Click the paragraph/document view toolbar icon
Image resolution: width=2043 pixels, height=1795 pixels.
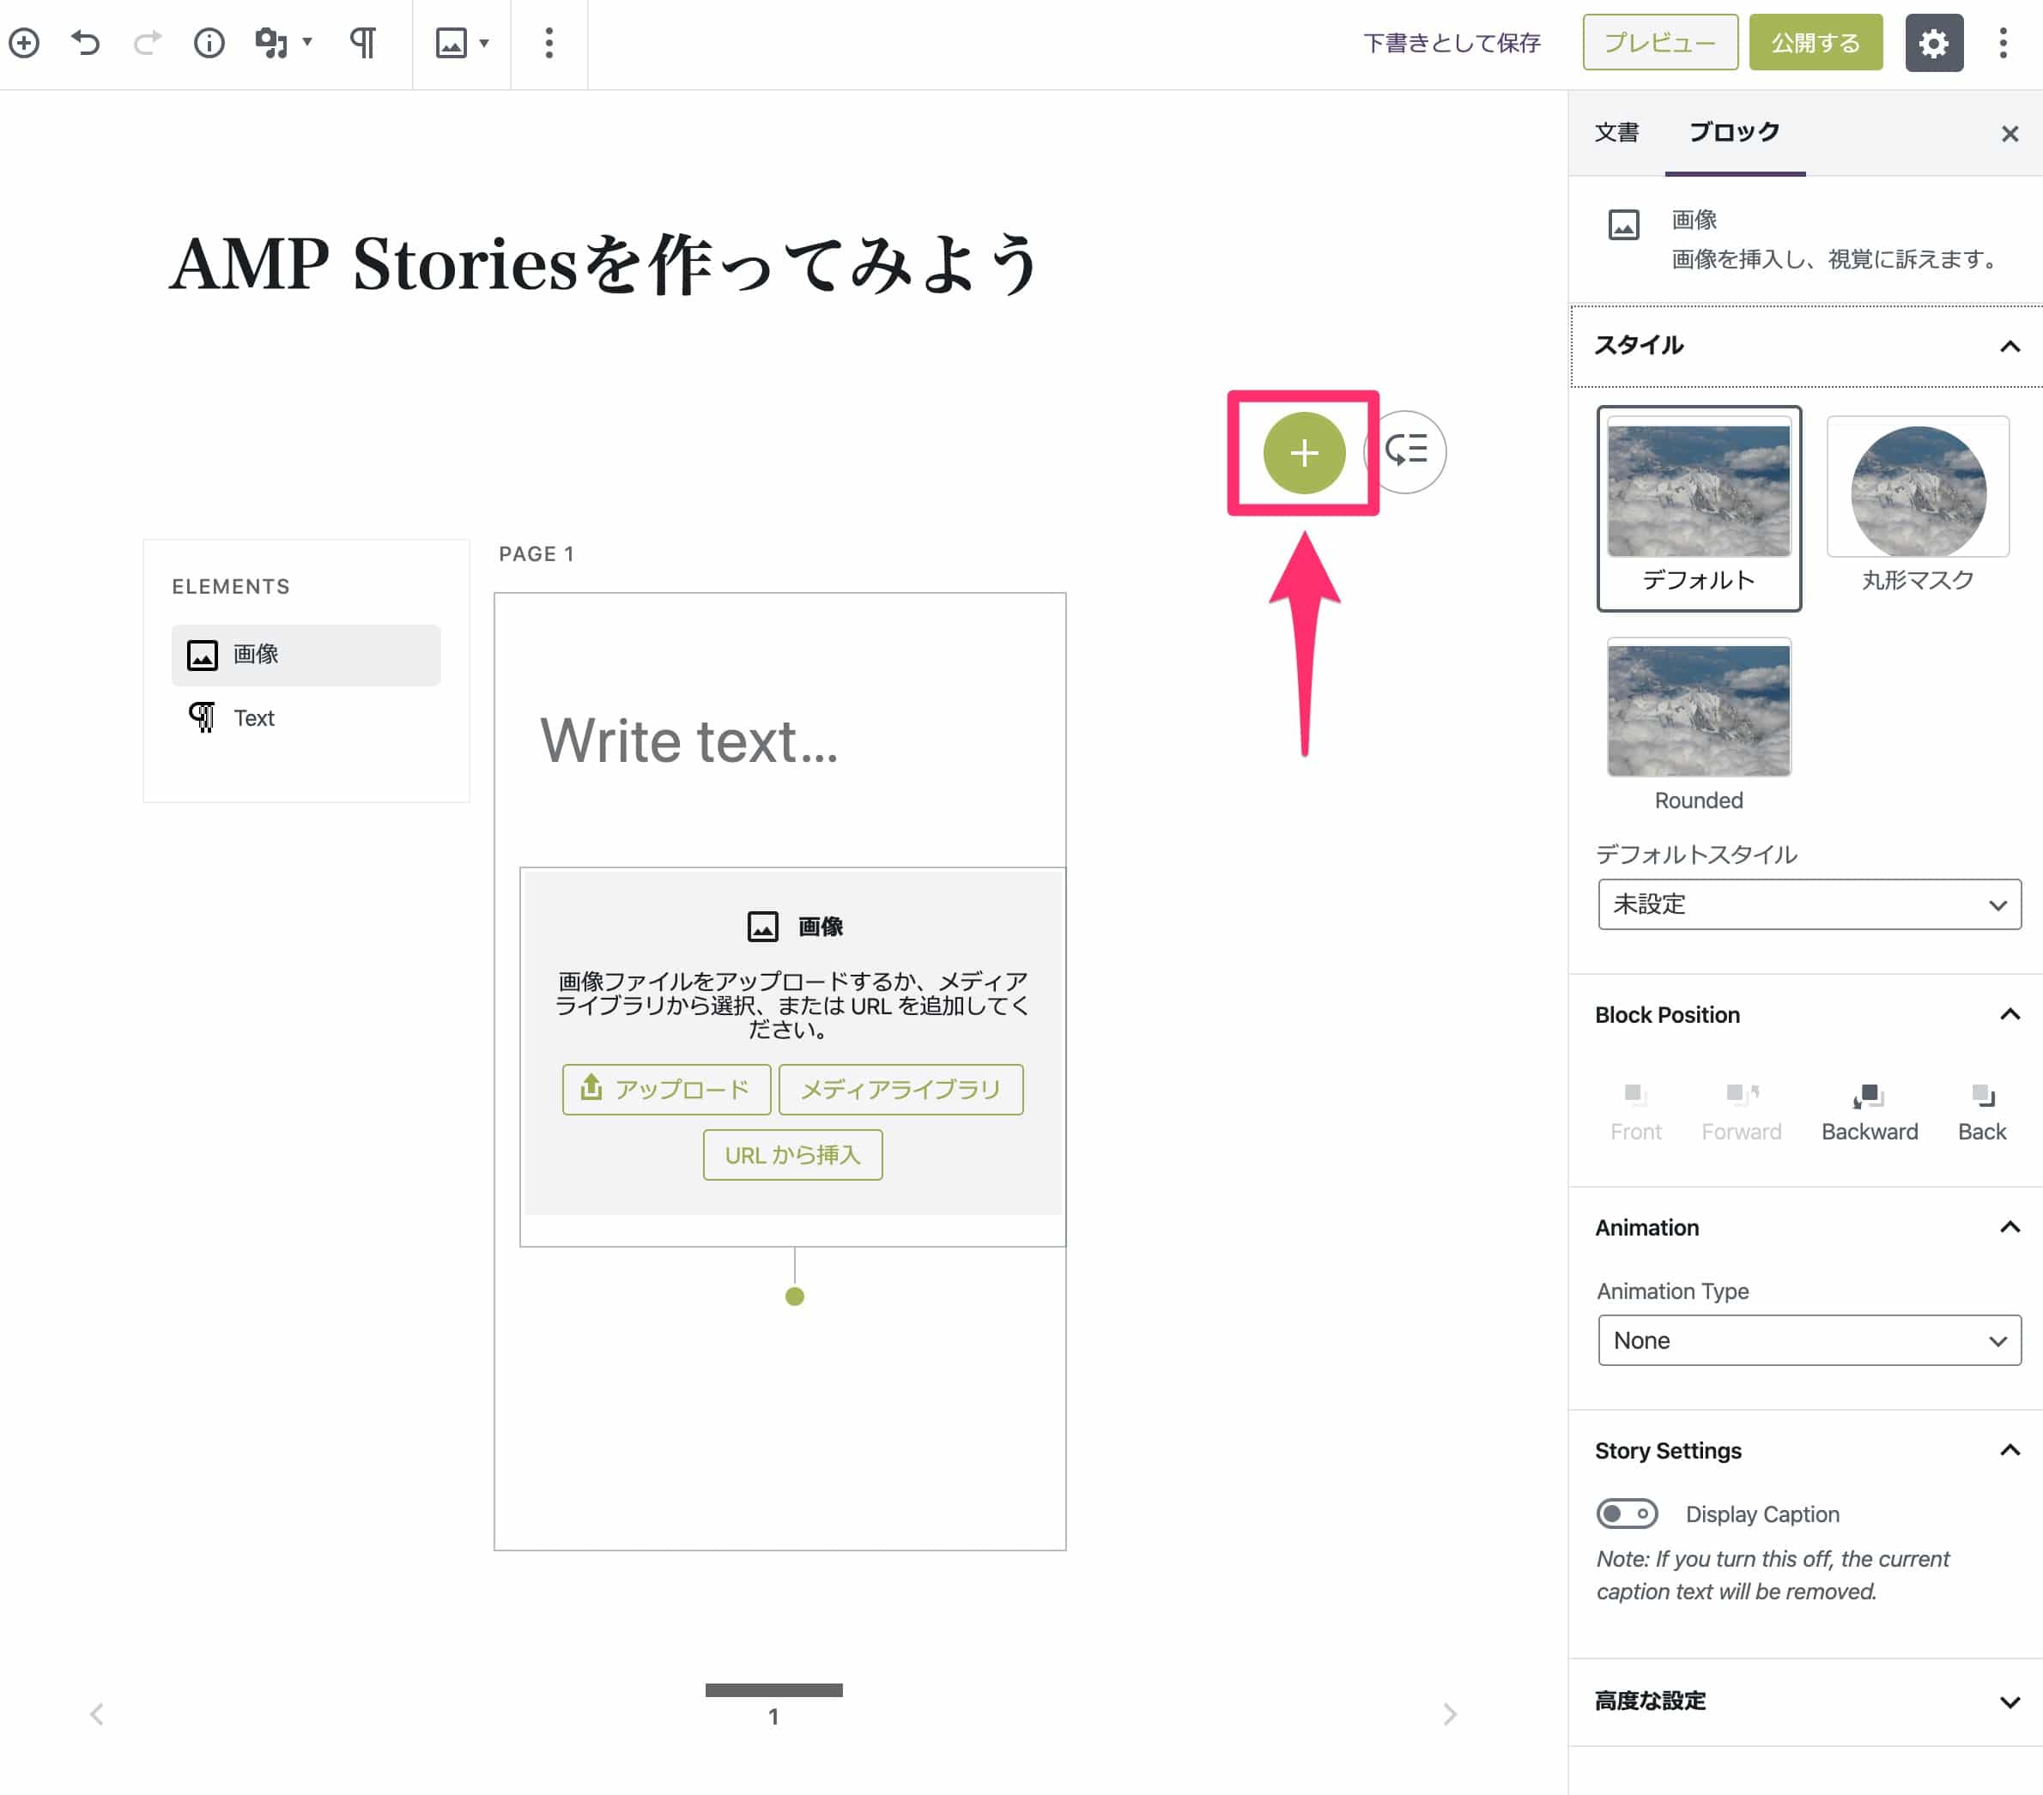click(361, 40)
